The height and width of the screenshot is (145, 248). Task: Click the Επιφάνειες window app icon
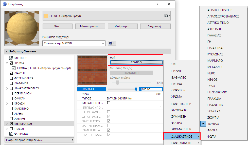[5, 4]
